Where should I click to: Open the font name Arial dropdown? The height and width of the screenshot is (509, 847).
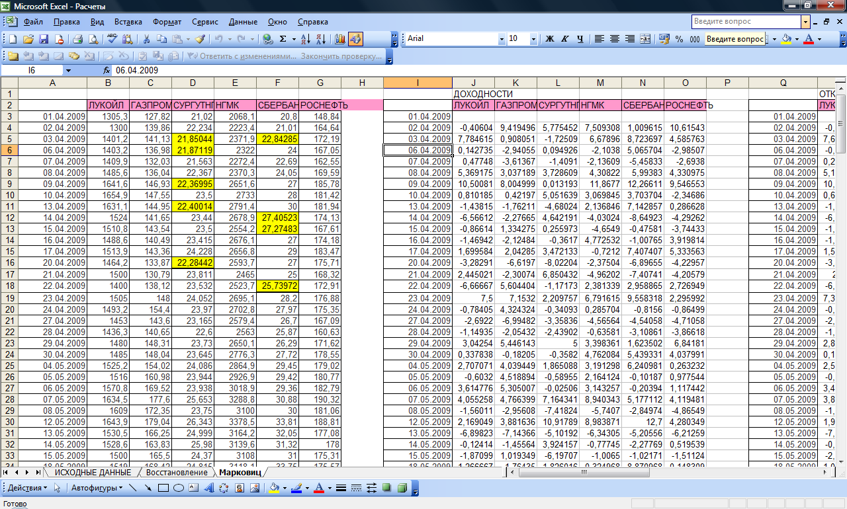pos(502,39)
